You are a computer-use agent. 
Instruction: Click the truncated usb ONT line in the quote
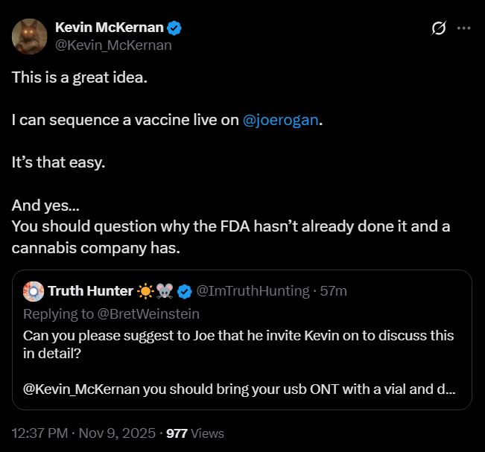pos(238,388)
